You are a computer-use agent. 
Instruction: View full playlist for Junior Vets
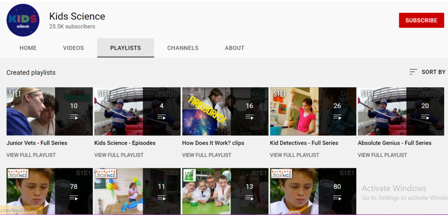31,155
